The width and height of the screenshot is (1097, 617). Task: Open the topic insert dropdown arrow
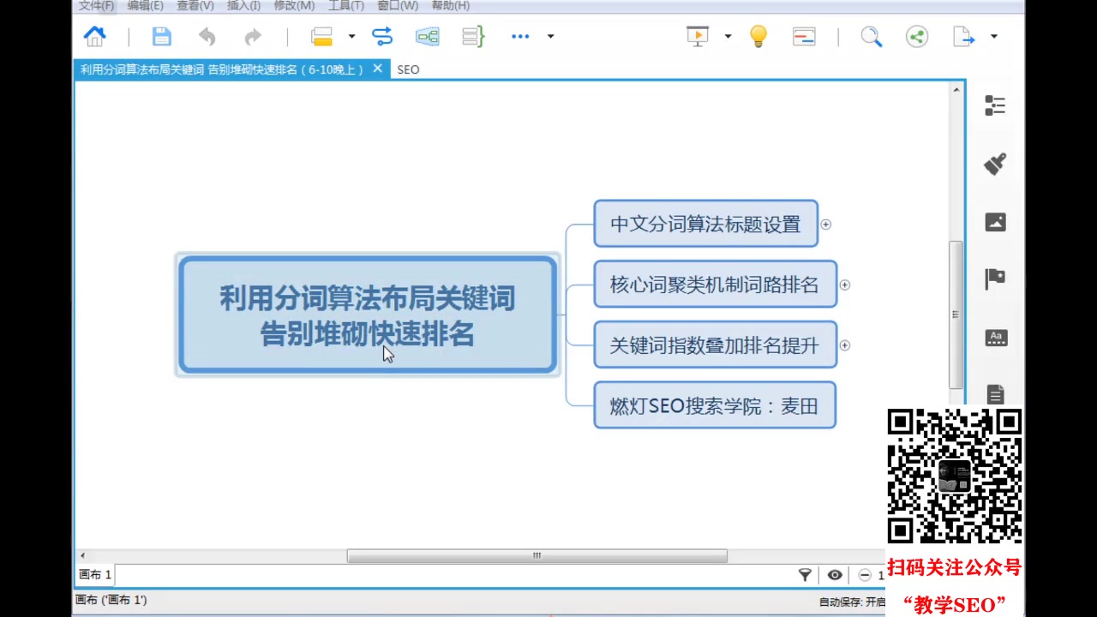[x=351, y=36]
